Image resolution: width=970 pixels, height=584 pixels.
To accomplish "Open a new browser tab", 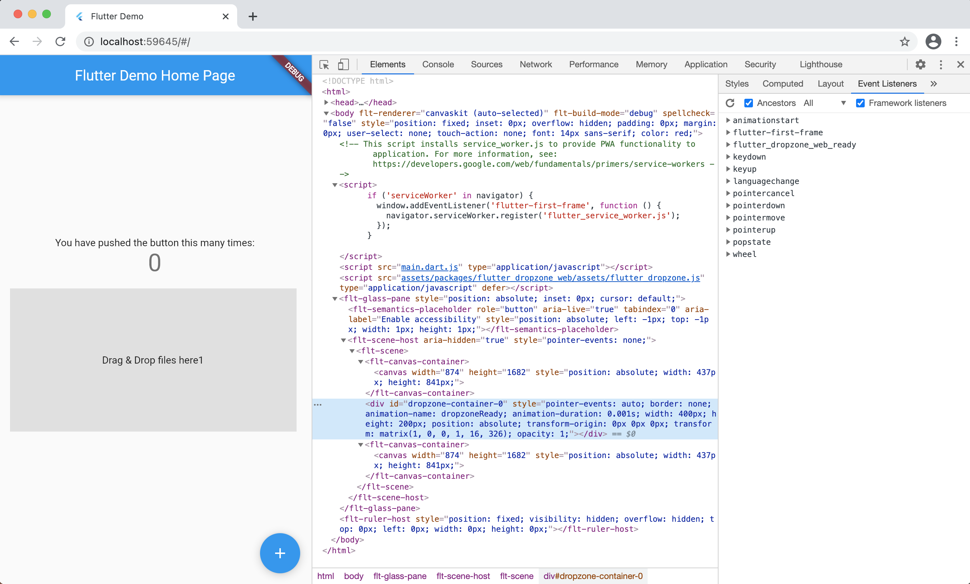I will [x=252, y=16].
